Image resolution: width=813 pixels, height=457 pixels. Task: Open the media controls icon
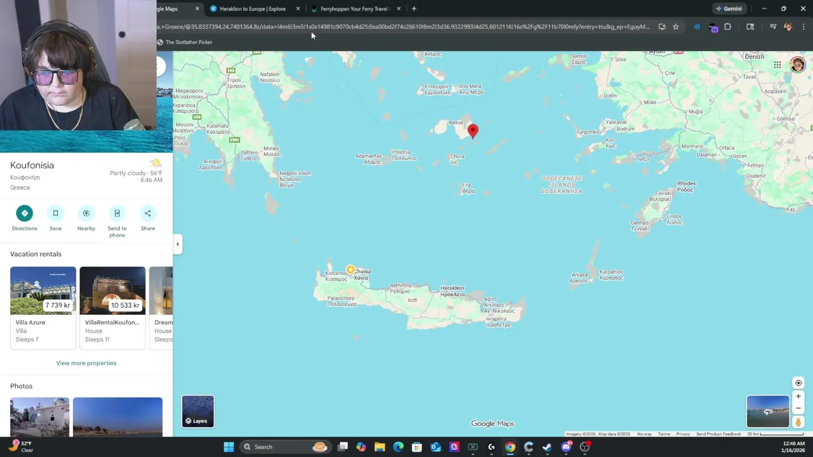click(773, 27)
